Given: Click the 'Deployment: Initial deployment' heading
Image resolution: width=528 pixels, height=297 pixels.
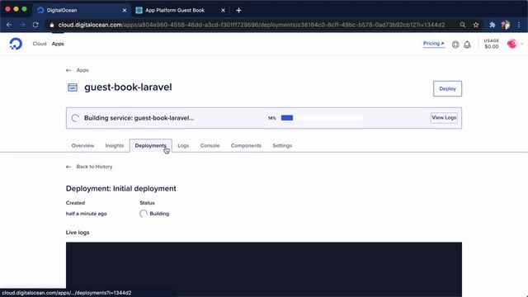Looking at the screenshot, I should [x=121, y=189].
